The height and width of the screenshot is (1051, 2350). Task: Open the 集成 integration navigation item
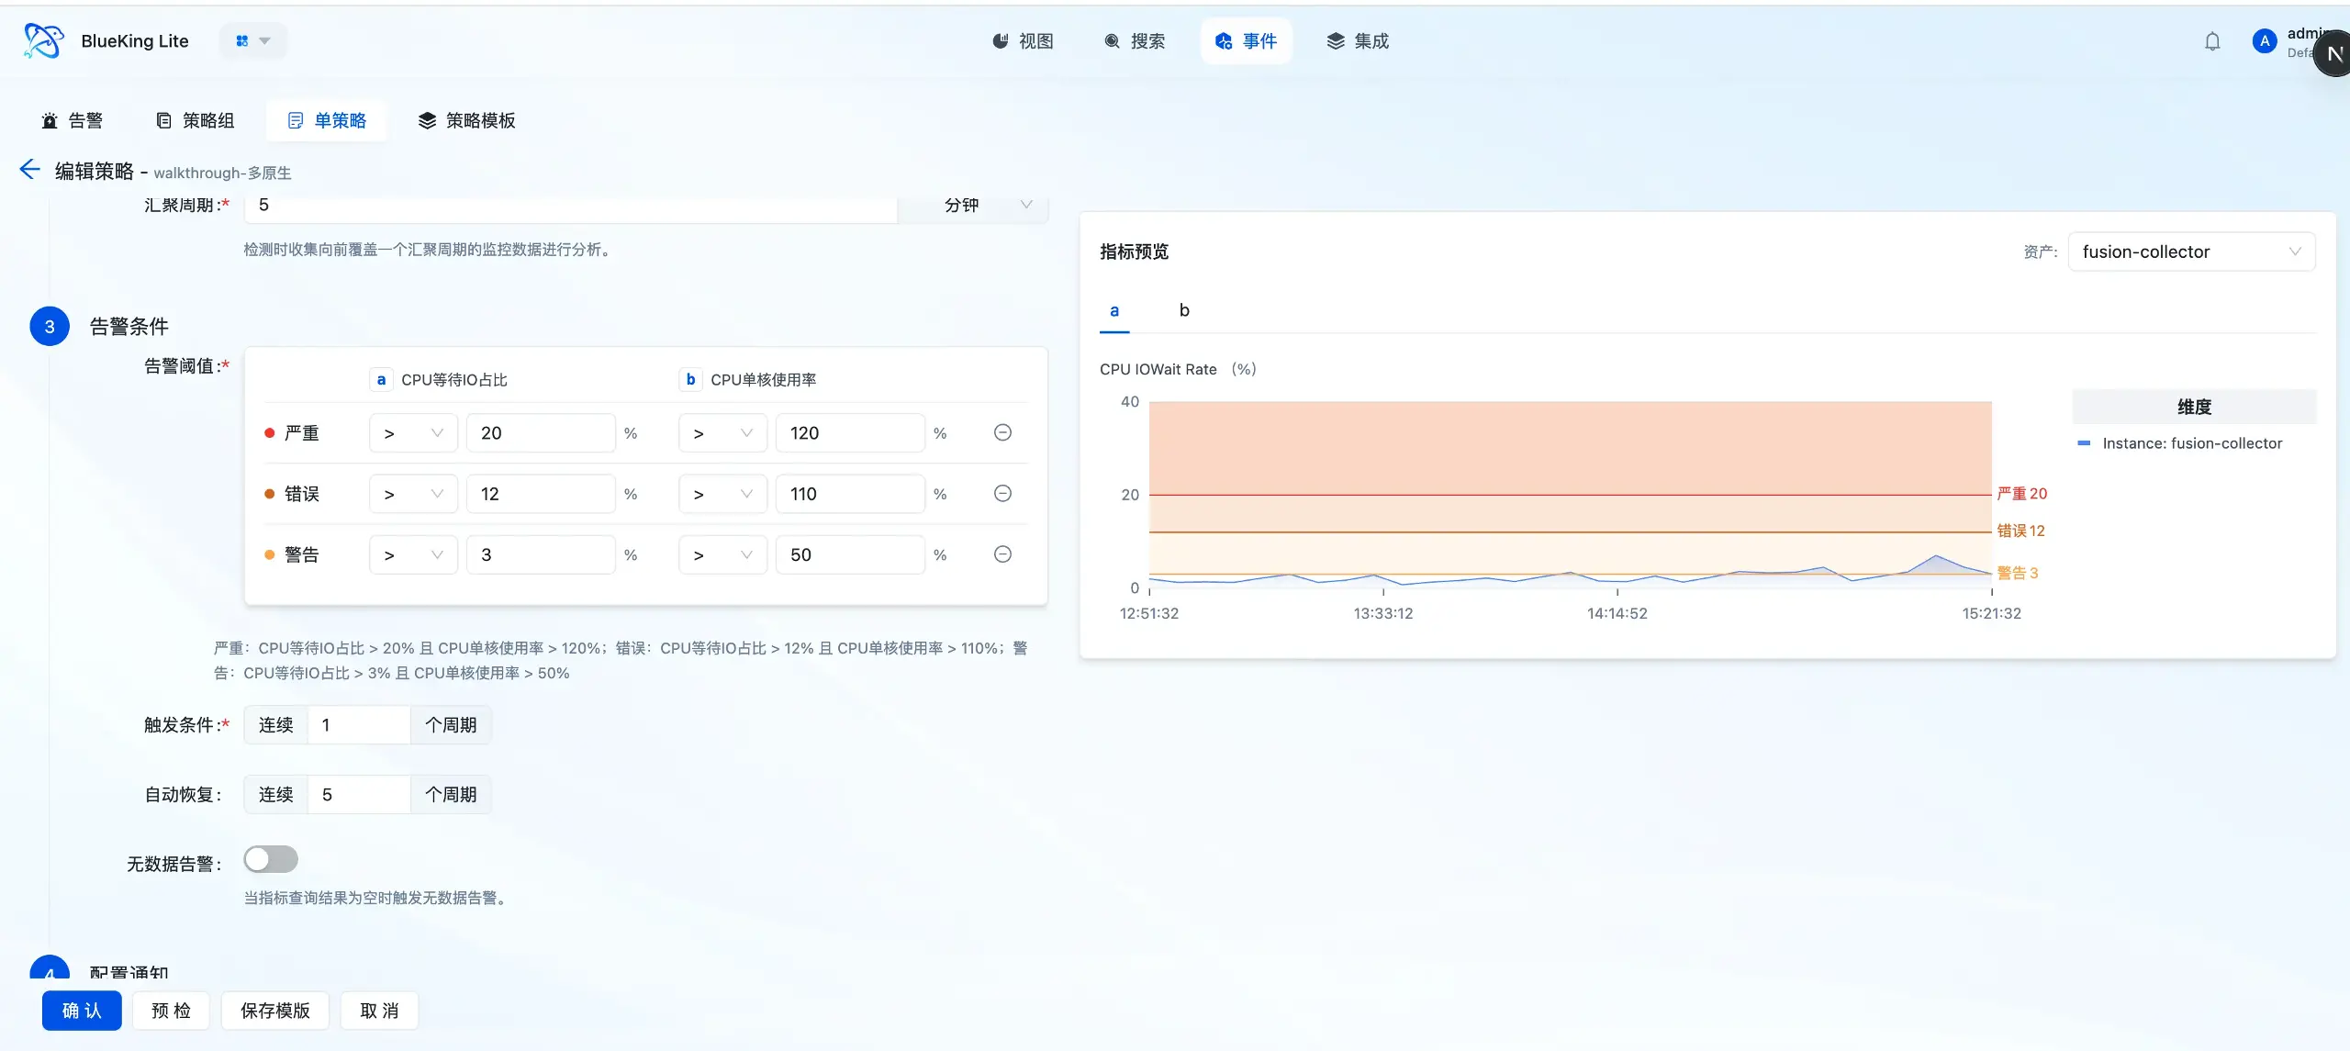pyautogui.click(x=1358, y=41)
